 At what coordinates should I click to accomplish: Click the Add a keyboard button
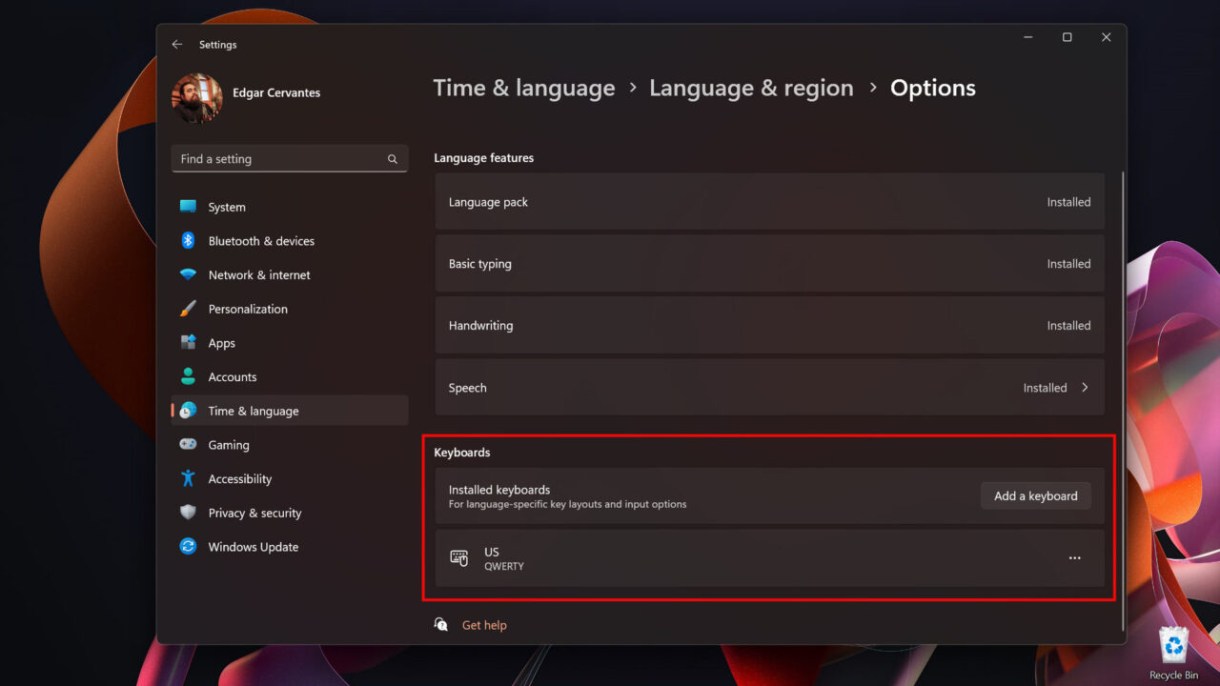point(1035,495)
